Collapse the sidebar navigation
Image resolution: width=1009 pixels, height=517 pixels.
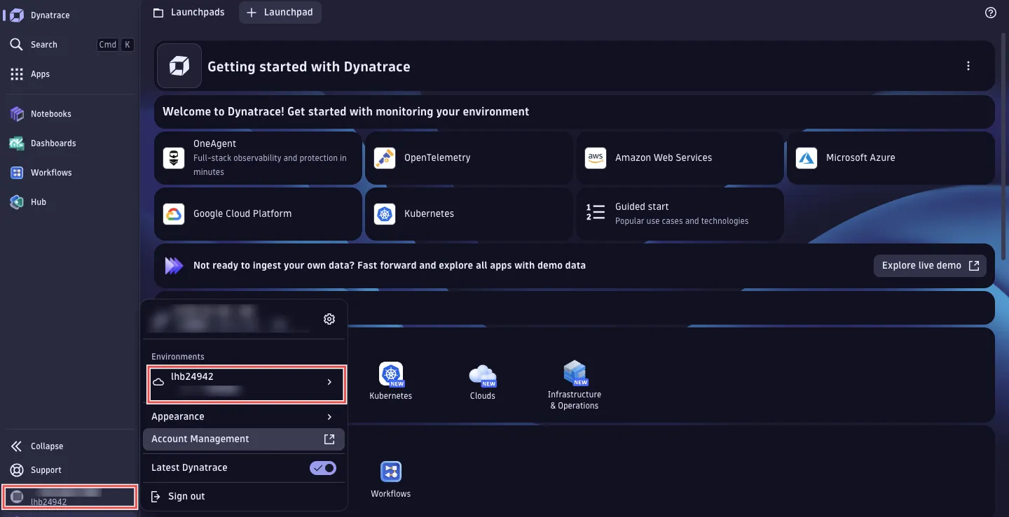click(x=70, y=446)
